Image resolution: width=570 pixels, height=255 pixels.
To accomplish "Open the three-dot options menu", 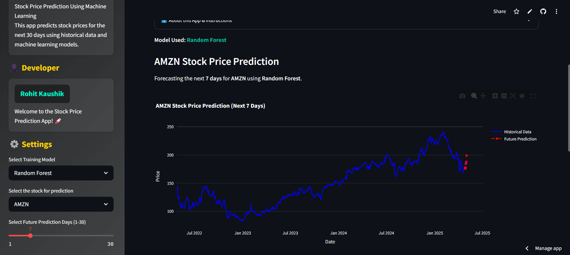I will point(556,11).
